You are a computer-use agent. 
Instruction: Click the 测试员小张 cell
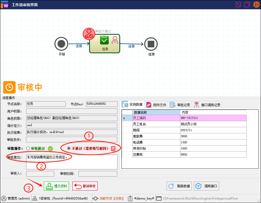coord(214,124)
